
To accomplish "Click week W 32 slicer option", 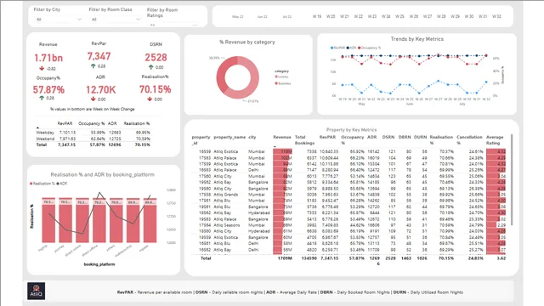I will 496,16.
